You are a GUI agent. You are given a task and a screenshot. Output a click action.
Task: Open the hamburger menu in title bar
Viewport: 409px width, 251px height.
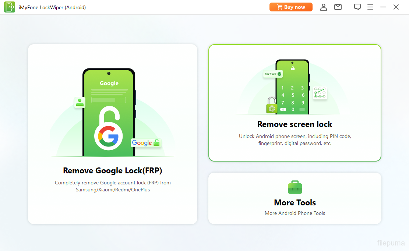click(370, 7)
